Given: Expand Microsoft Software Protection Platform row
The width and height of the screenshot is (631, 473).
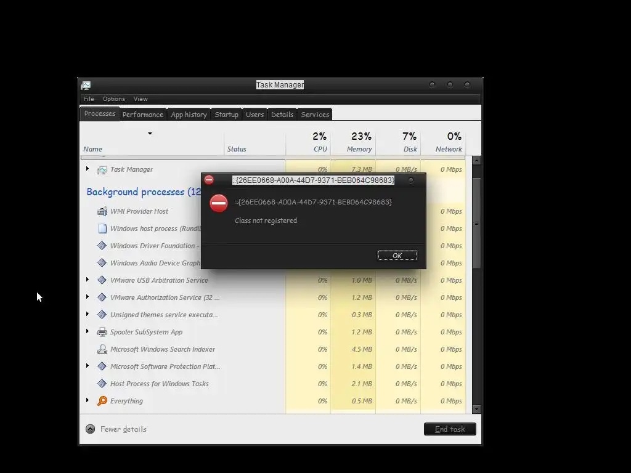Looking at the screenshot, I should click(x=88, y=366).
